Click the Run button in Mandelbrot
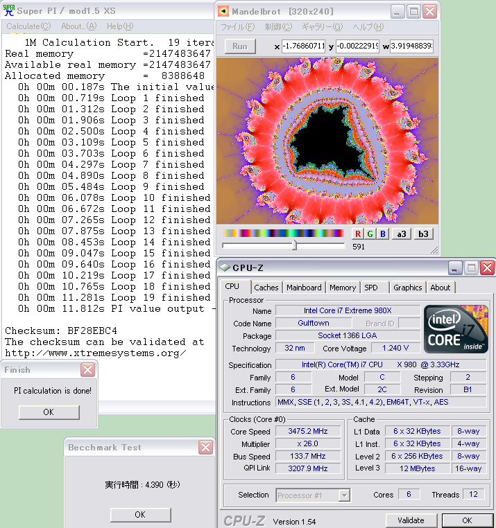The width and height of the screenshot is (496, 528). coord(240,46)
